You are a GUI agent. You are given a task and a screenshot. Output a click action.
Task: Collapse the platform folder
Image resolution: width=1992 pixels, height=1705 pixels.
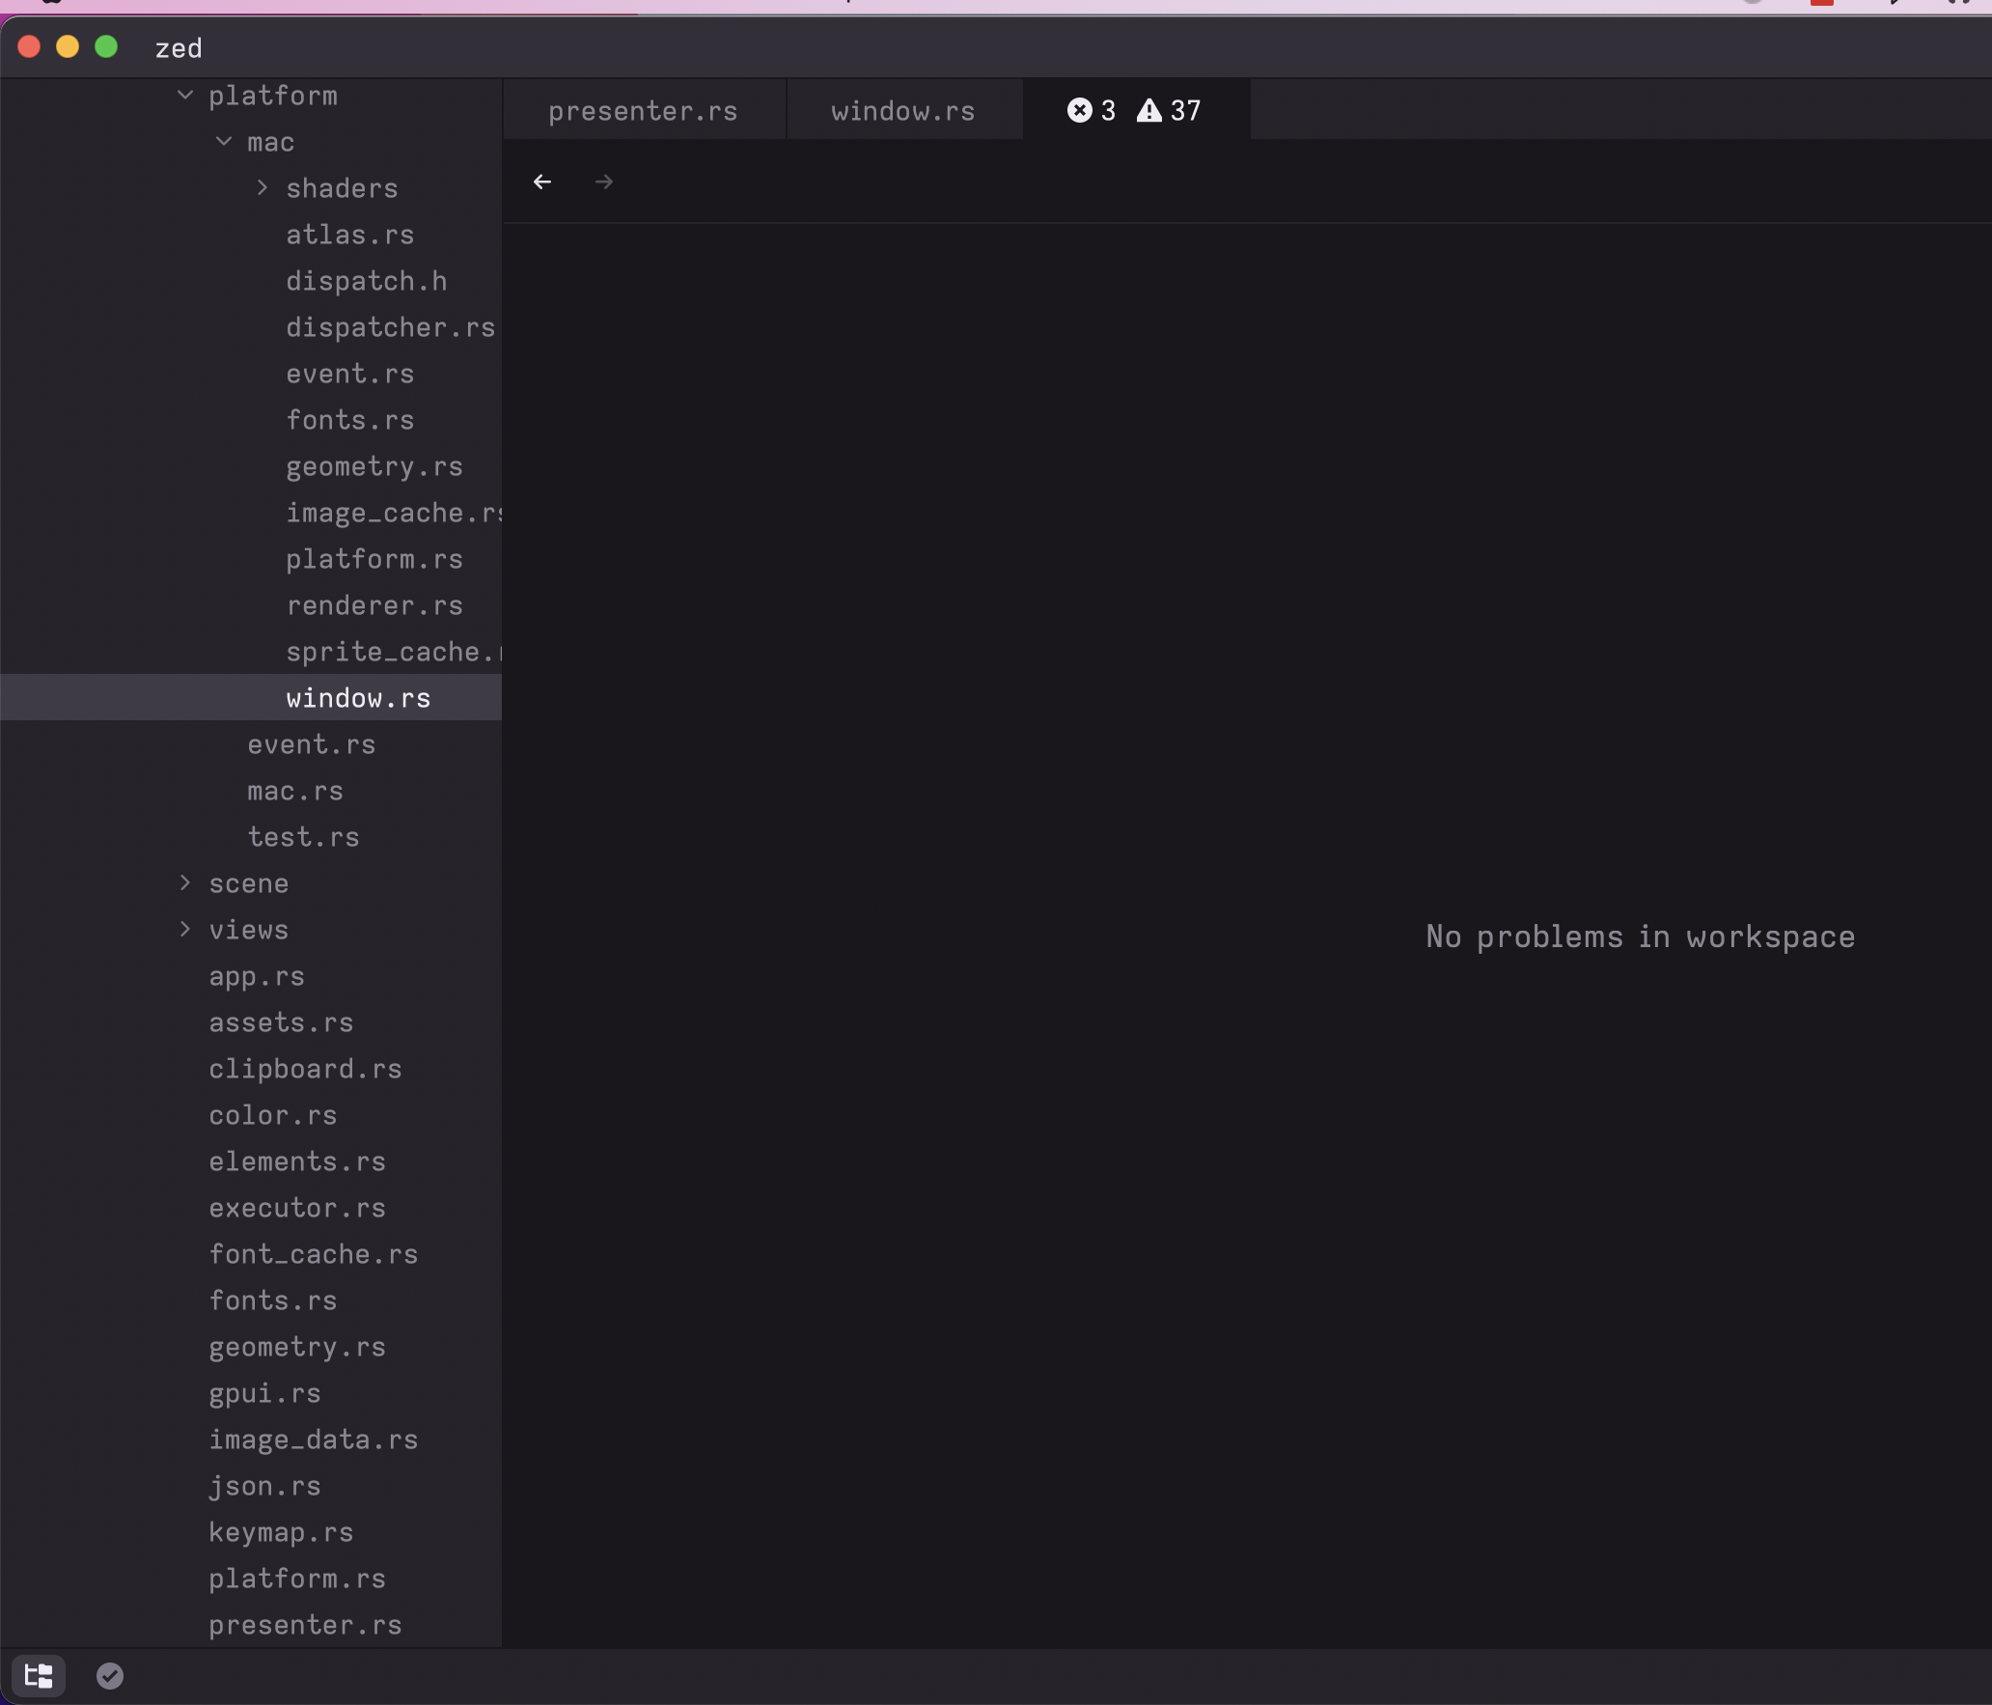tap(183, 95)
